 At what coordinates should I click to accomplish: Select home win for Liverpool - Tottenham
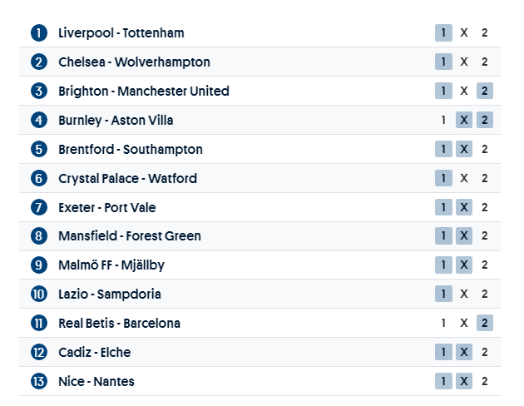[443, 33]
